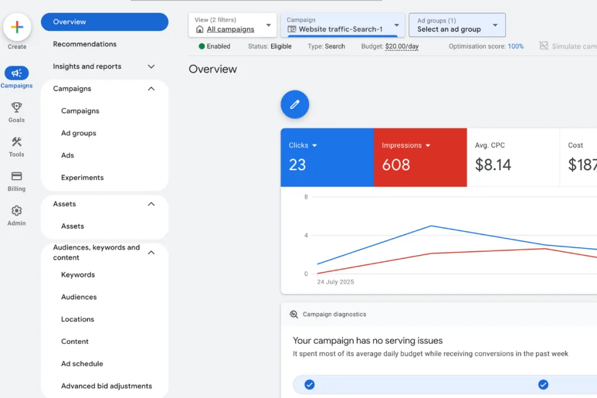Click the Campaign diagnostics label
Viewport: 597px width, 398px height.
click(x=334, y=314)
